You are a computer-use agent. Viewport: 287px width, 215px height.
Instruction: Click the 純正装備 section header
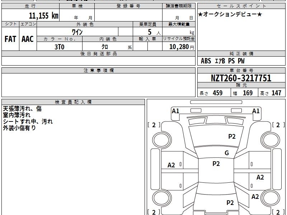pyautogui.click(x=241, y=54)
